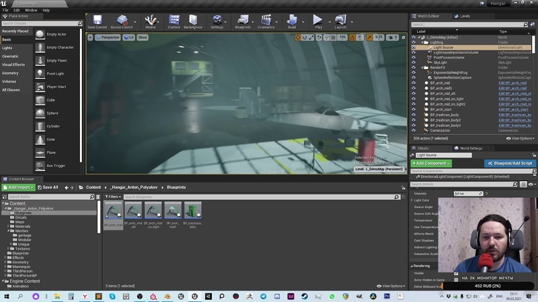Open the Perspective view mode dropdown

click(x=108, y=38)
